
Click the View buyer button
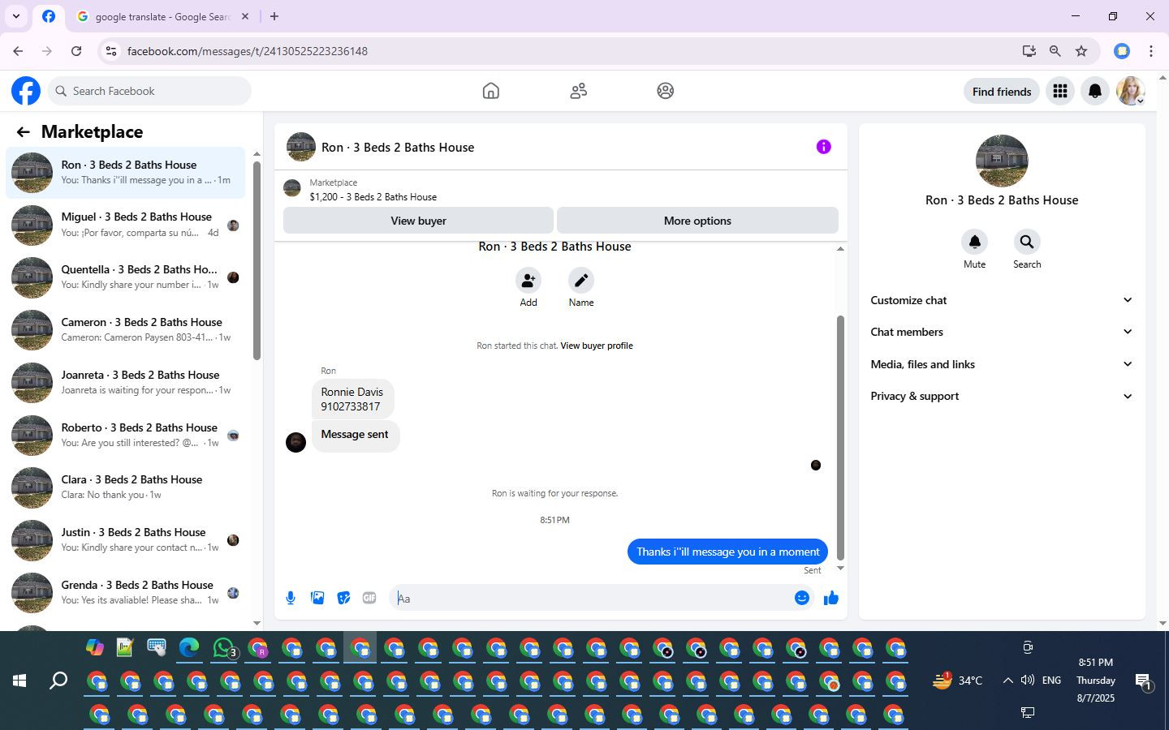418,221
